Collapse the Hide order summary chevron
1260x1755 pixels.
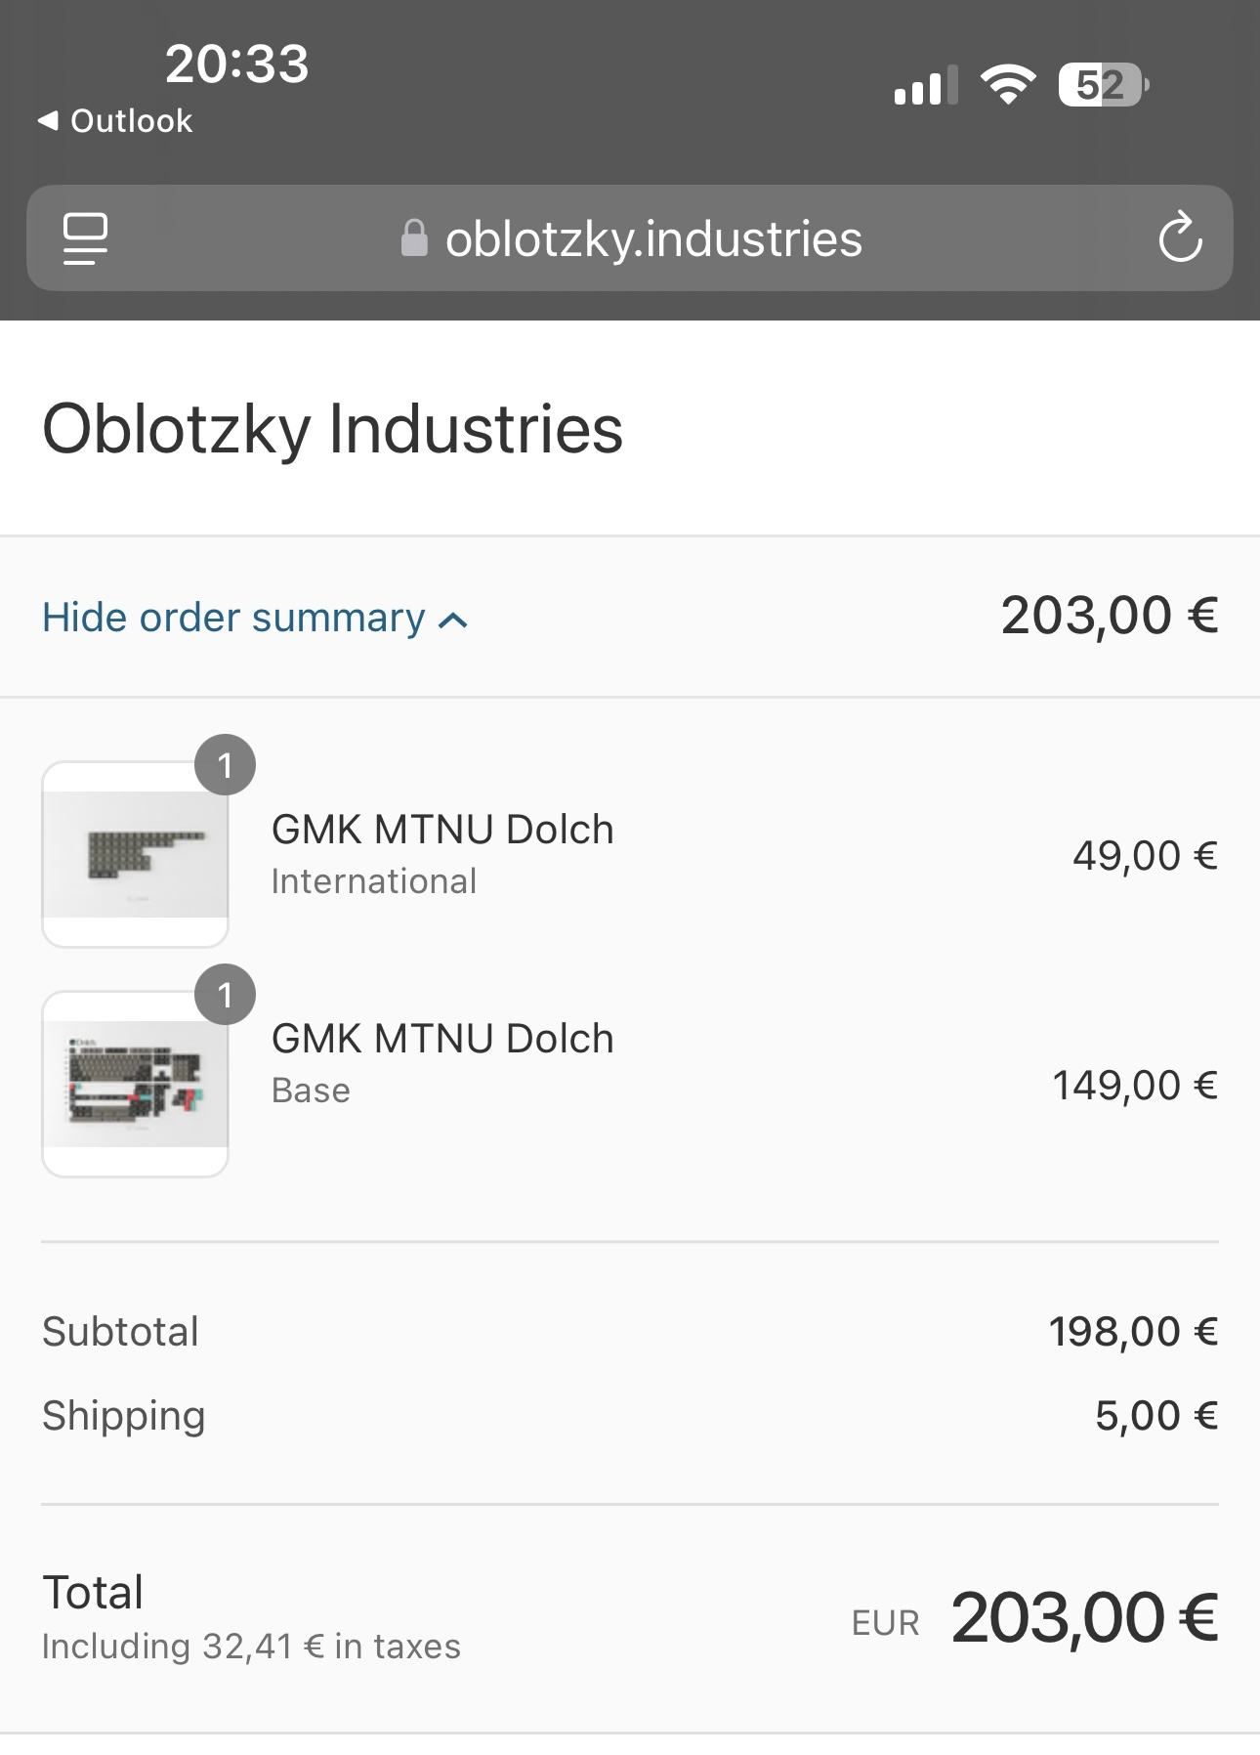pyautogui.click(x=453, y=620)
